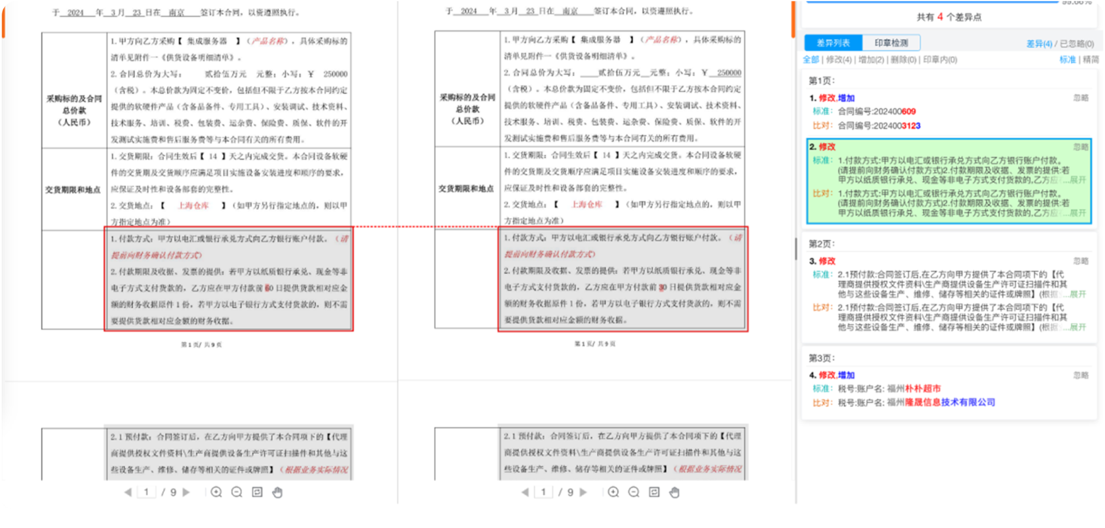This screenshot has width=1105, height=528.
Task: Zoom in on the right document
Action: [614, 492]
